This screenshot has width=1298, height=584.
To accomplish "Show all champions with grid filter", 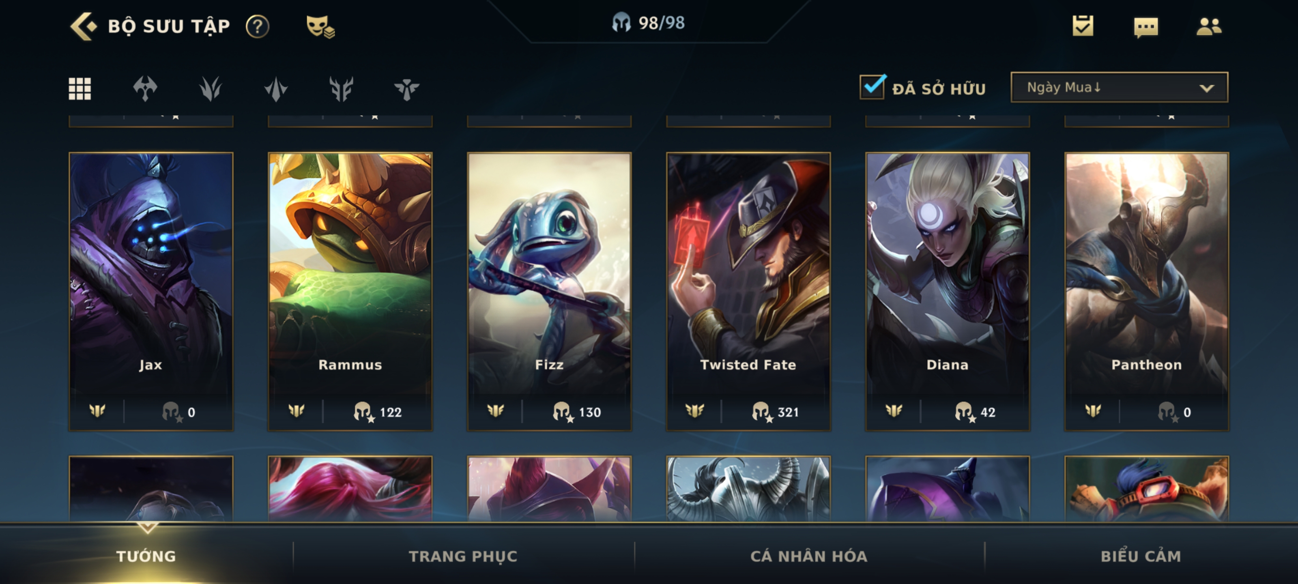I will 80,89.
